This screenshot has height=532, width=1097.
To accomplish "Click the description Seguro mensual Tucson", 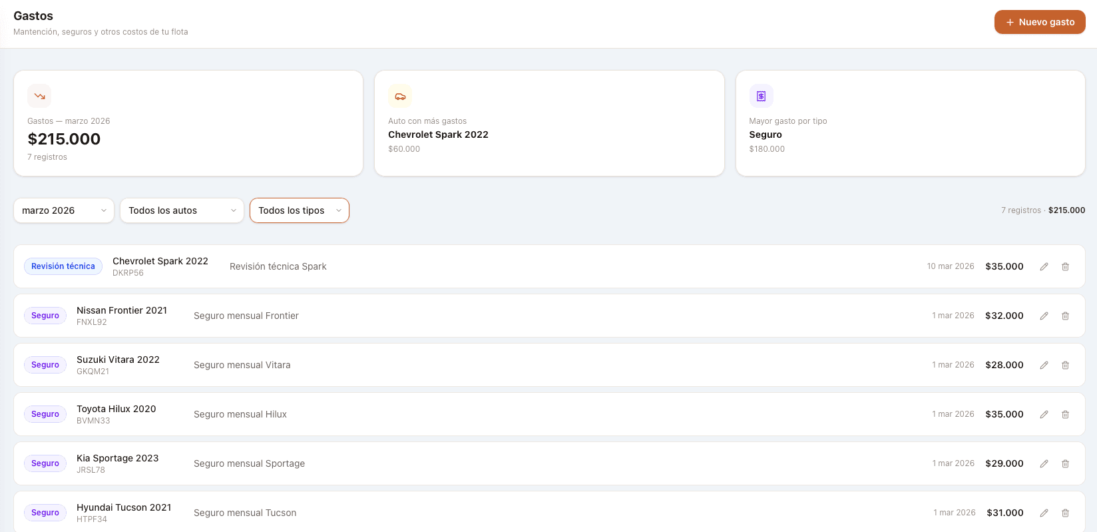I will click(245, 513).
